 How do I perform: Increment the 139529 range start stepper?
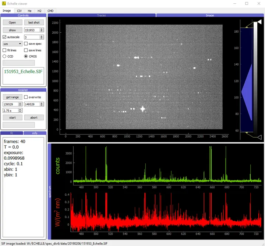[x=20, y=103]
